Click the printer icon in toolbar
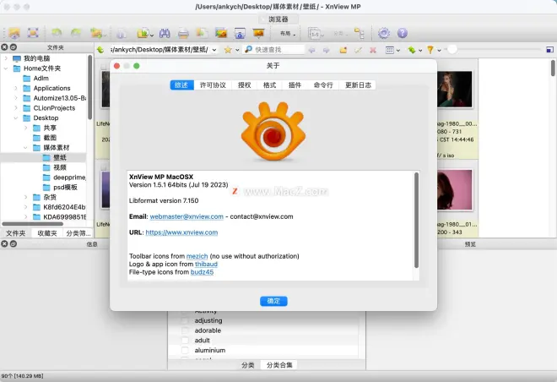Viewport: 557px width, 382px height. point(183,34)
